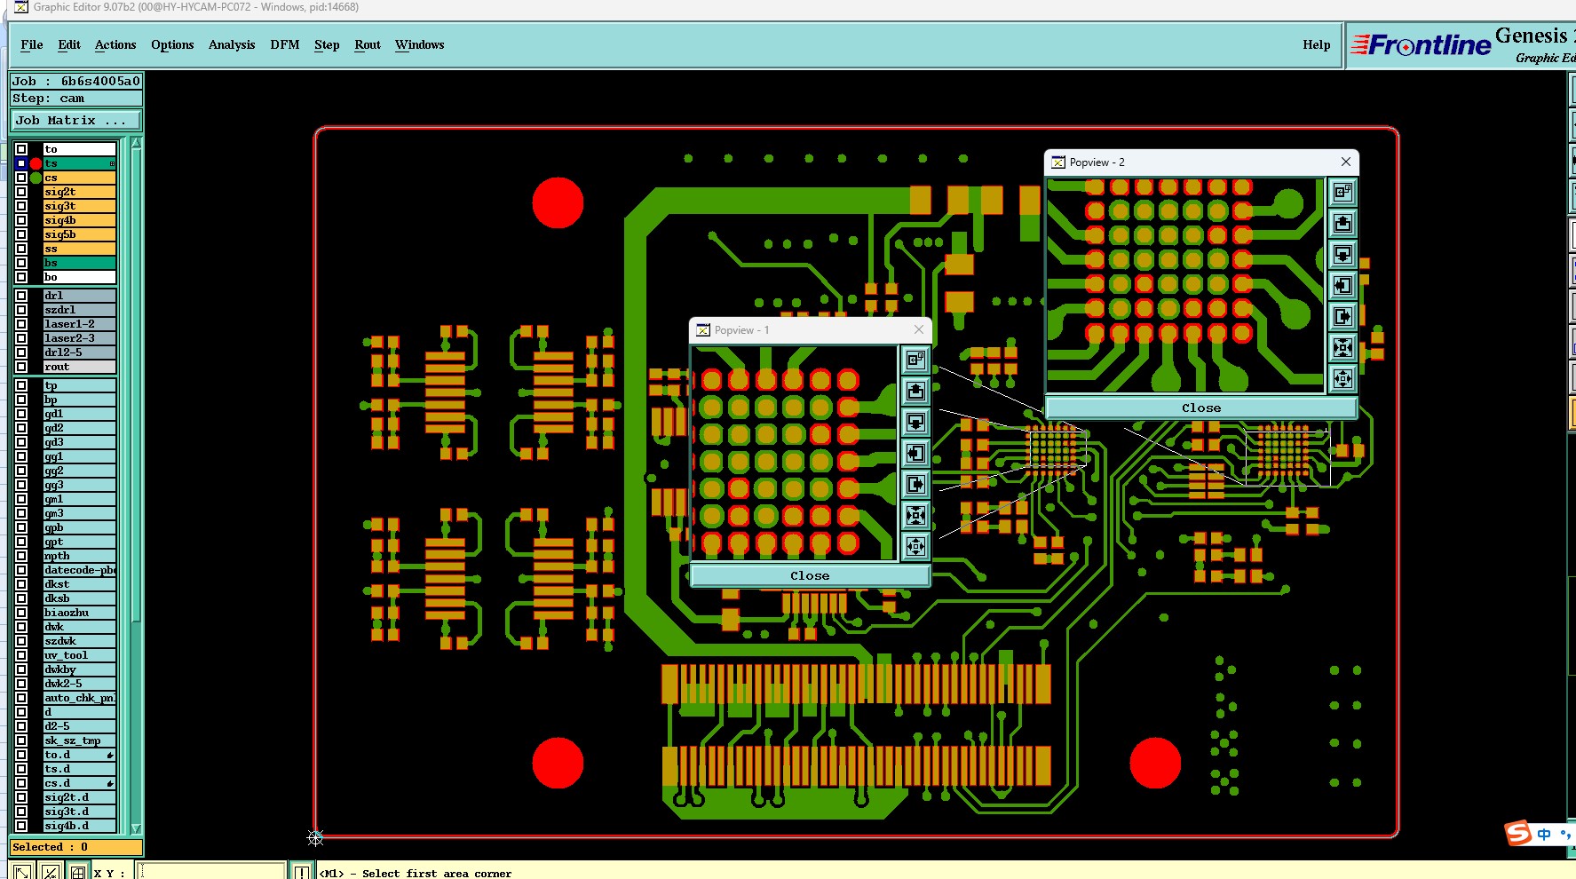Open the Help menu
This screenshot has height=879, width=1576.
coord(1317,44)
